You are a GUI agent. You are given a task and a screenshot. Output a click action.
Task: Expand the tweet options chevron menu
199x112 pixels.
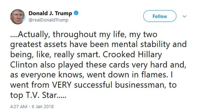coord(185,17)
